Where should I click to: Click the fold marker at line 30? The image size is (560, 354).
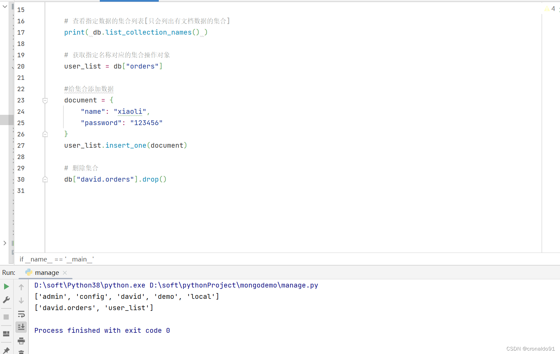[x=45, y=179]
